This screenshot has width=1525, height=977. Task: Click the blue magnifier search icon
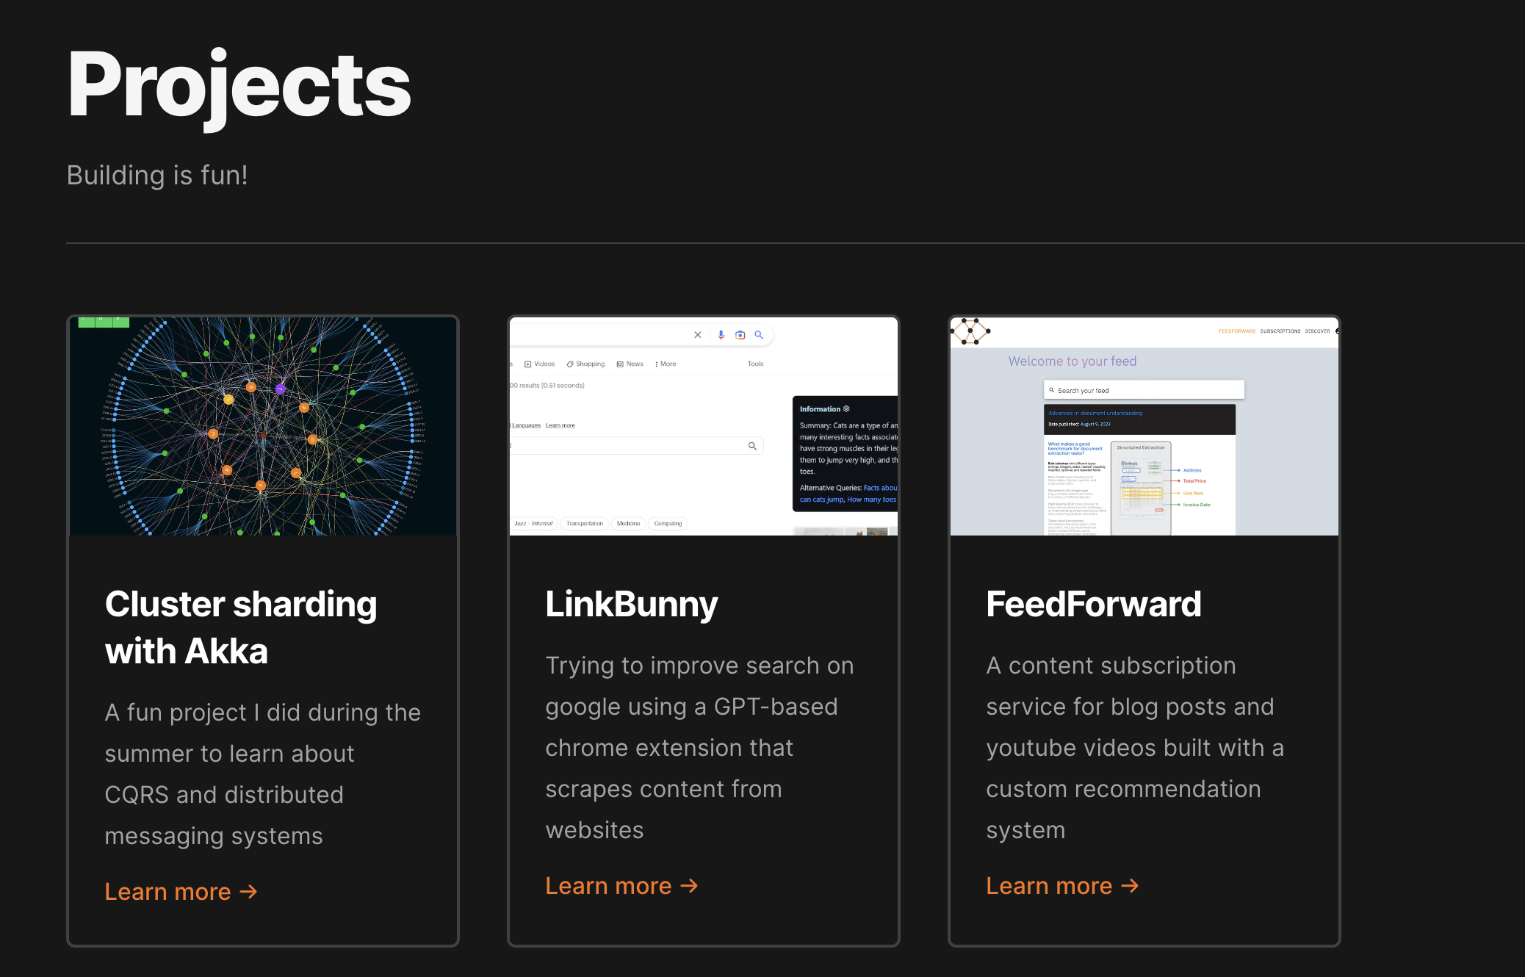[x=759, y=335]
